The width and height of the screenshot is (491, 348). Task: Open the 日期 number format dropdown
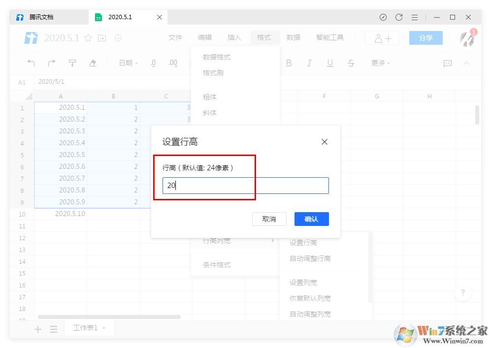pyautogui.click(x=127, y=63)
